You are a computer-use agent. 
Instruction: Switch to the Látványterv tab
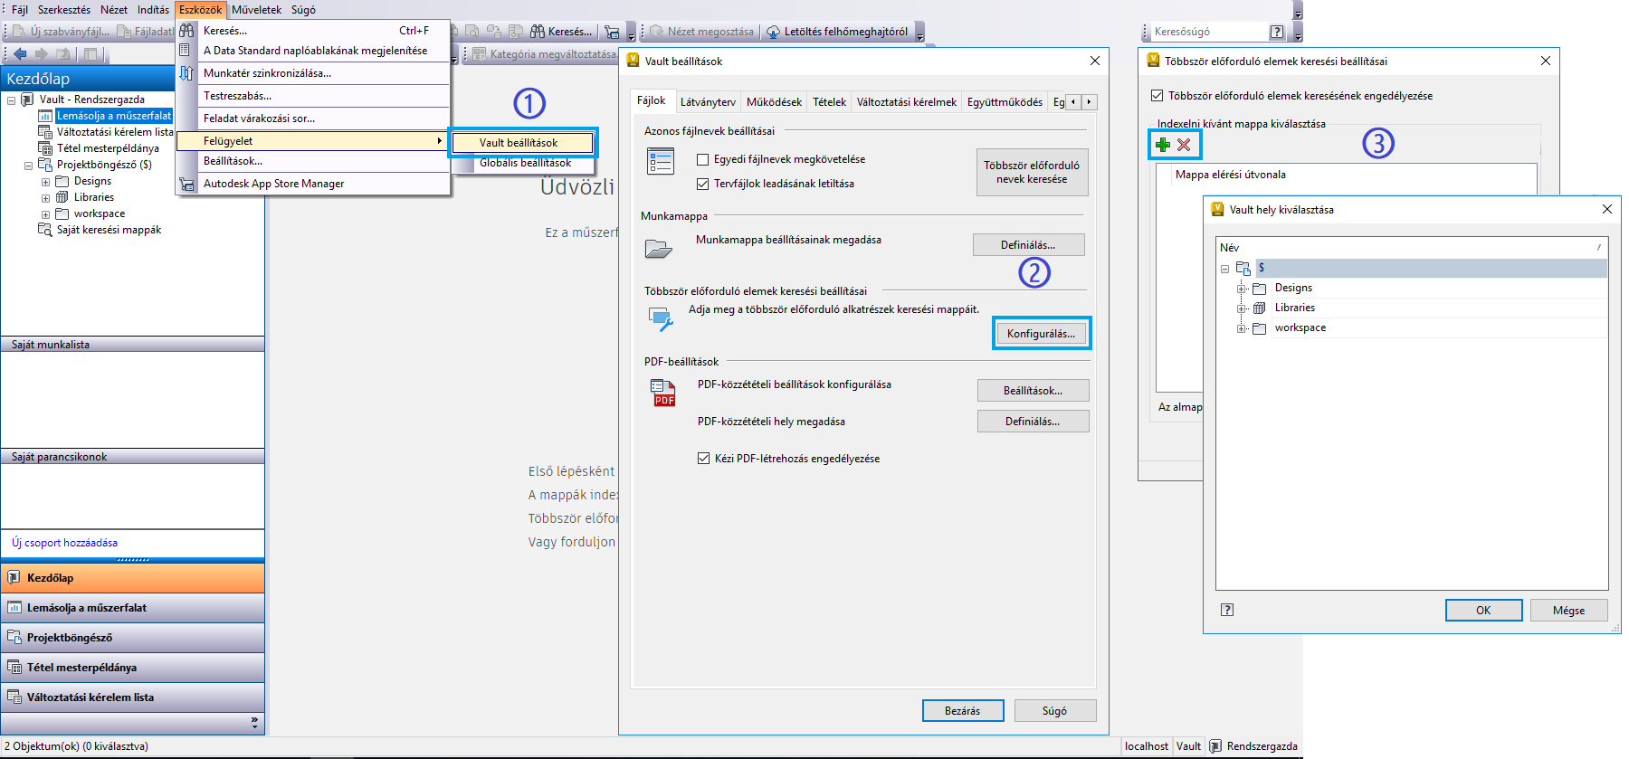(708, 102)
